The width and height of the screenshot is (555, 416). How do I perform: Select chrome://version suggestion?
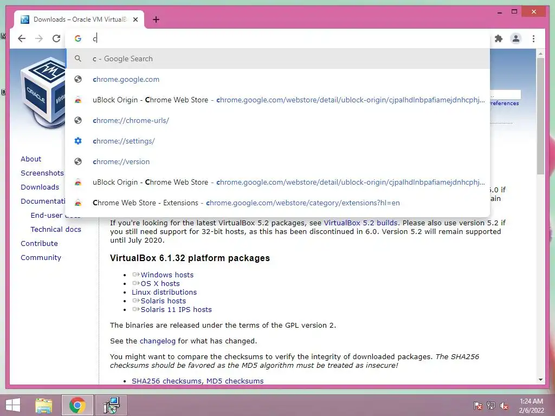click(278, 161)
